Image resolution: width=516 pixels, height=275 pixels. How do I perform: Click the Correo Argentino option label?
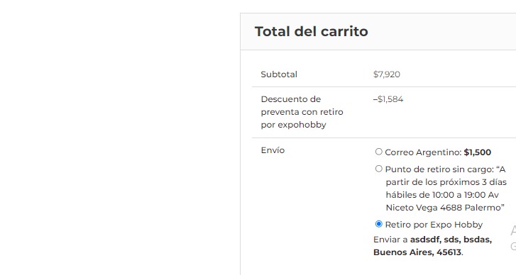438,152
